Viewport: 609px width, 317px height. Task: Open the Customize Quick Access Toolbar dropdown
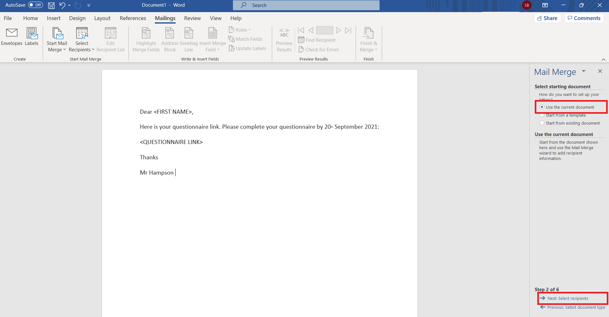[x=89, y=5]
